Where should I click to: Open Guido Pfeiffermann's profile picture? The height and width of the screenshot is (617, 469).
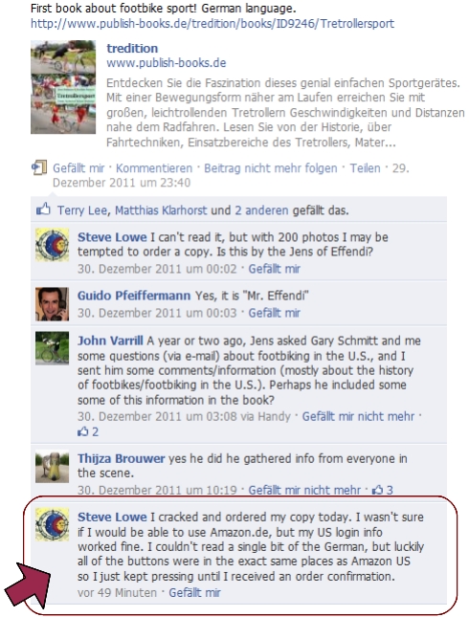click(52, 304)
